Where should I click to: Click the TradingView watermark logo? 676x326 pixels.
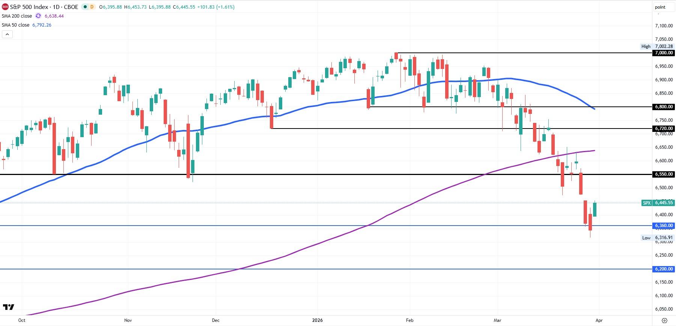(x=9, y=308)
